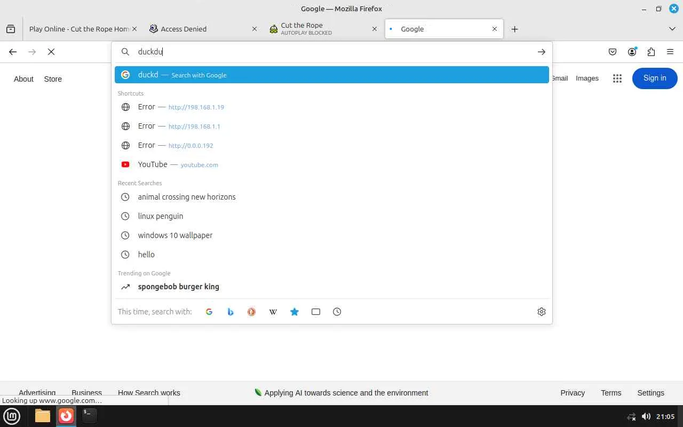Open Terms footer link
Viewport: 683px width, 427px height.
coord(611,393)
